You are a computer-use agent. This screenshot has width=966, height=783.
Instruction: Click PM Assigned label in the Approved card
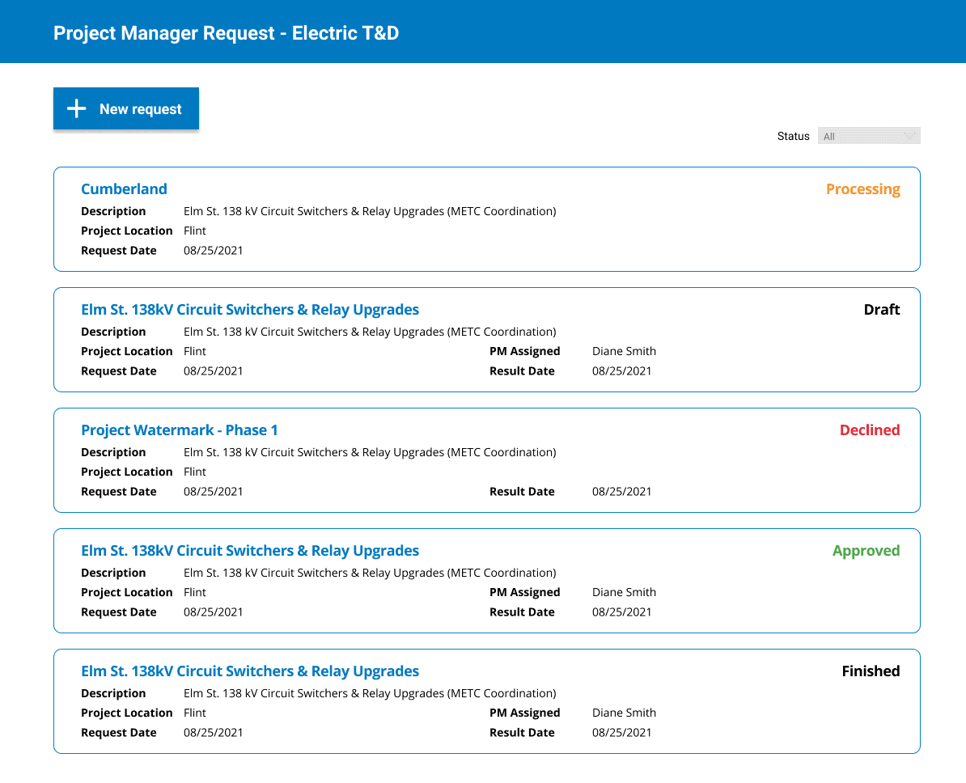pos(525,593)
